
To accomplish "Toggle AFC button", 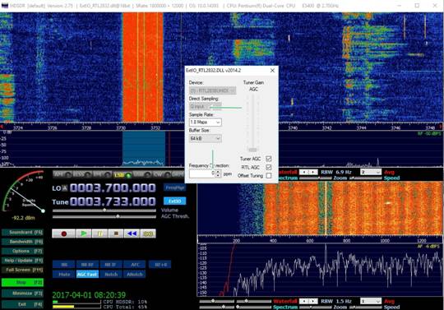I will coord(135,265).
